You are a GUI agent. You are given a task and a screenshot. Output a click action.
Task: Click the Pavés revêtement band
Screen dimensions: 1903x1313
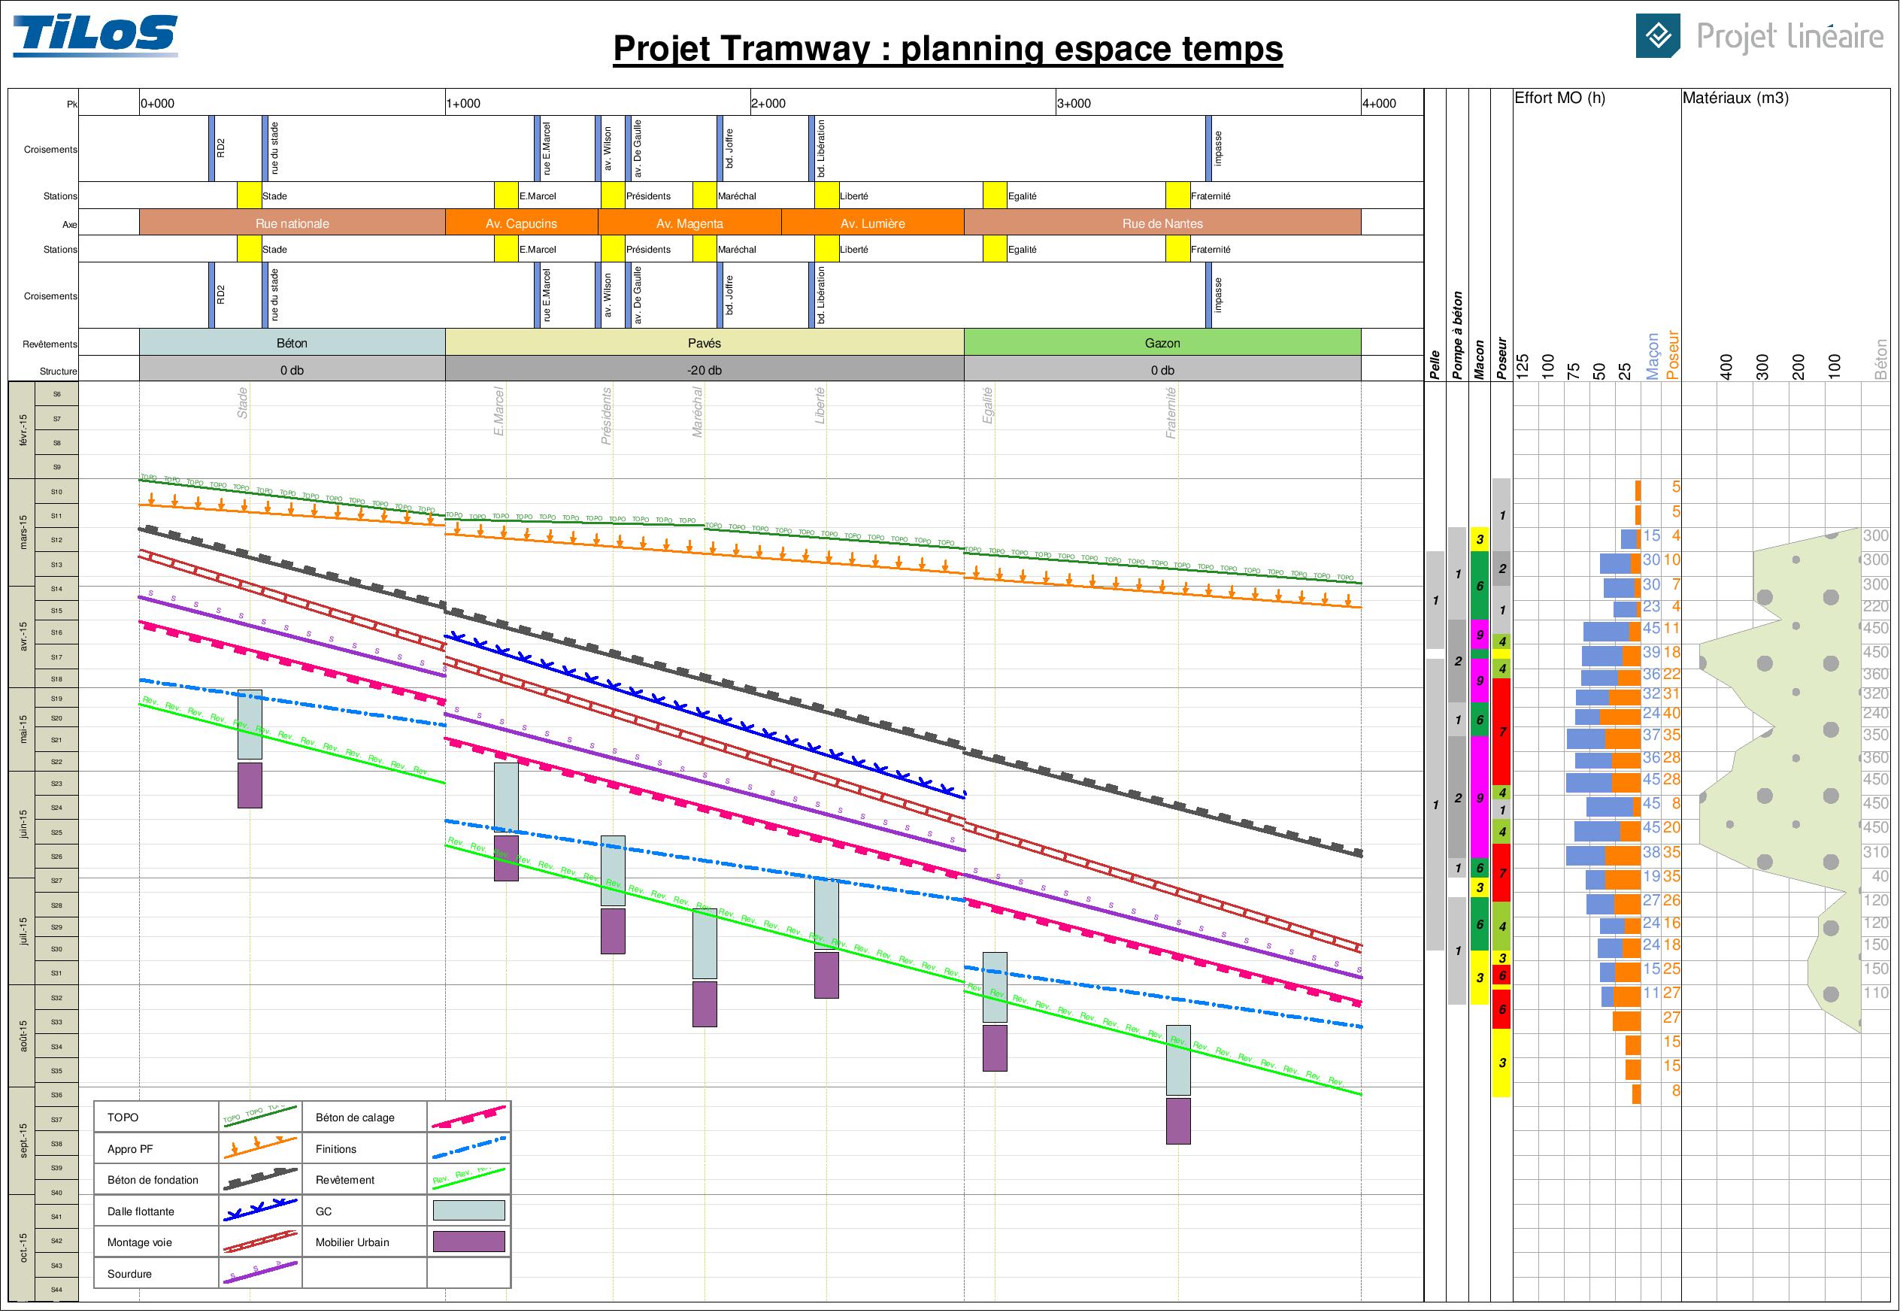pos(704,342)
